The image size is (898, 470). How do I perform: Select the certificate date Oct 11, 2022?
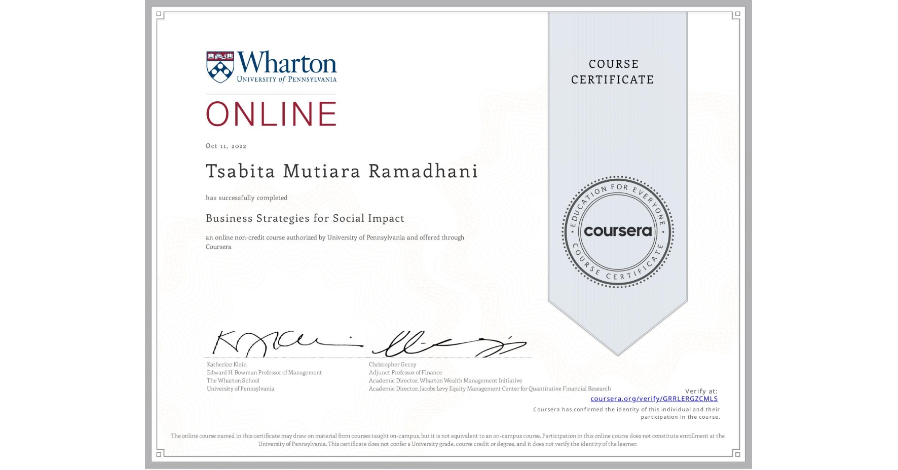(225, 146)
